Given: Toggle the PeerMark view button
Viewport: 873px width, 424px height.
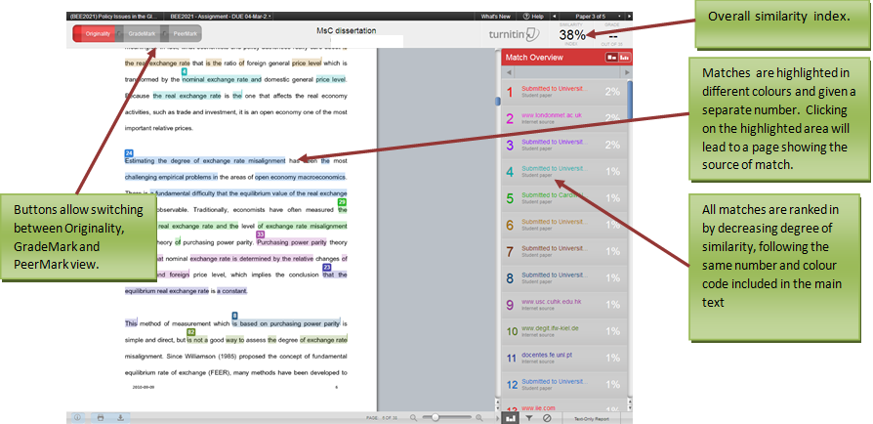Looking at the screenshot, I should tap(186, 34).
